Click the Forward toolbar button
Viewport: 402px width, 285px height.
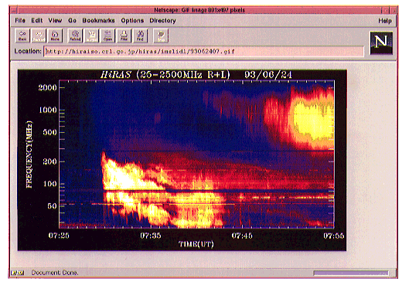[x=39, y=36]
